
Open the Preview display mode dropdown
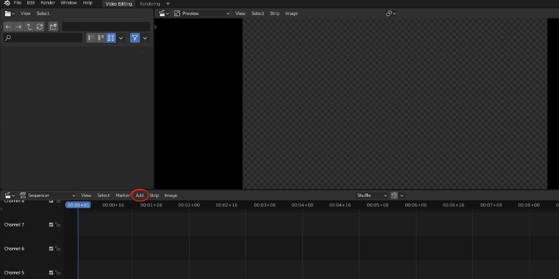point(202,13)
